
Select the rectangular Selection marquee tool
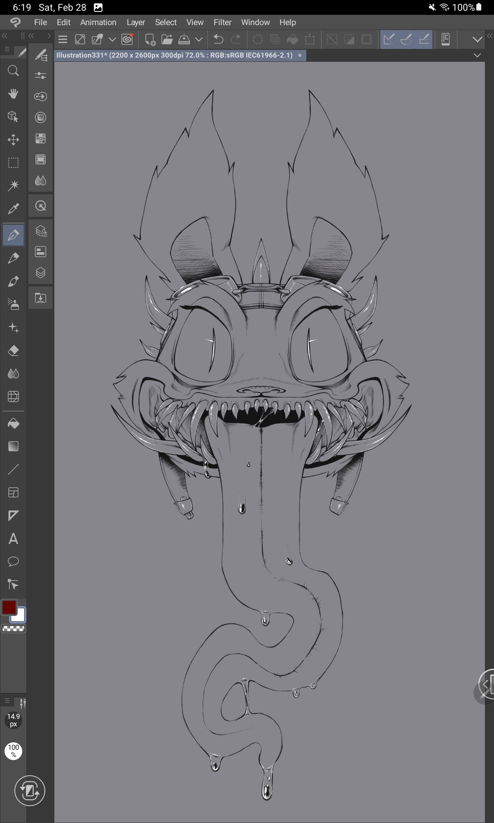(13, 163)
